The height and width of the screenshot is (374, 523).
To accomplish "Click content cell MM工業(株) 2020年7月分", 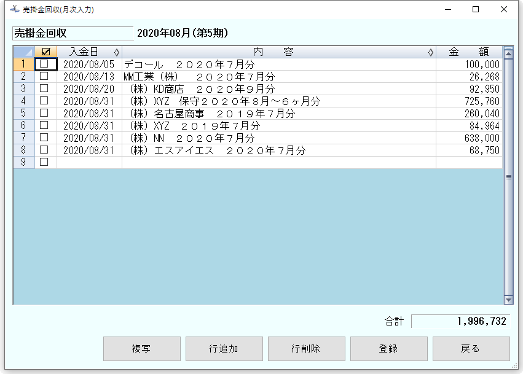I will tap(279, 76).
